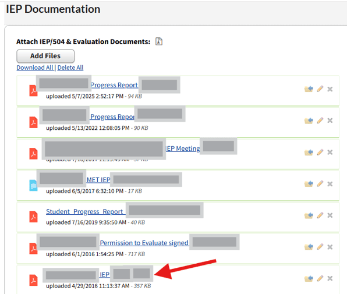Click PDF icon of the IEP Meeting file
The height and width of the screenshot is (294, 347).
33,154
